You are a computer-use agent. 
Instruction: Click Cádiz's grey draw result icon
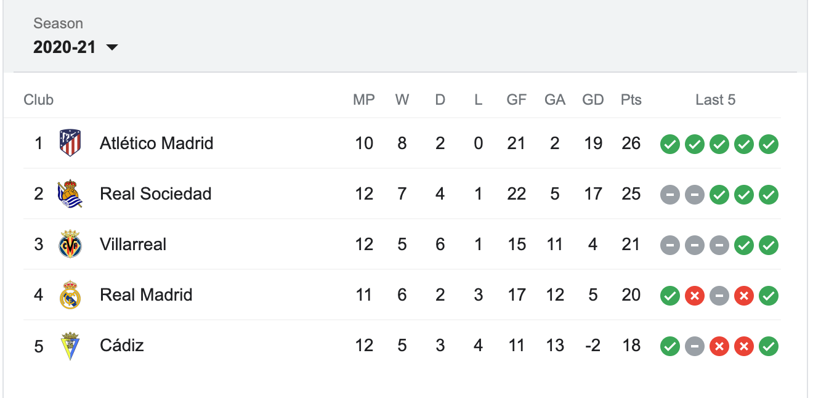pyautogui.click(x=694, y=347)
